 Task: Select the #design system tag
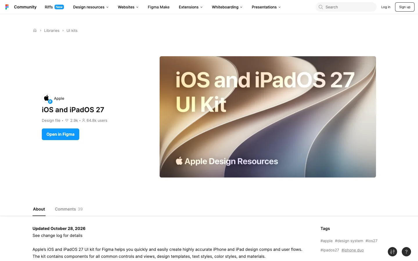(x=349, y=241)
